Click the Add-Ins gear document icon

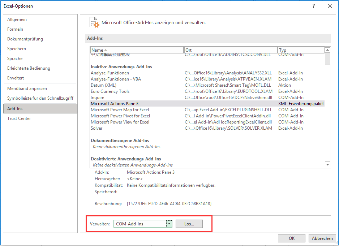coord(94,22)
